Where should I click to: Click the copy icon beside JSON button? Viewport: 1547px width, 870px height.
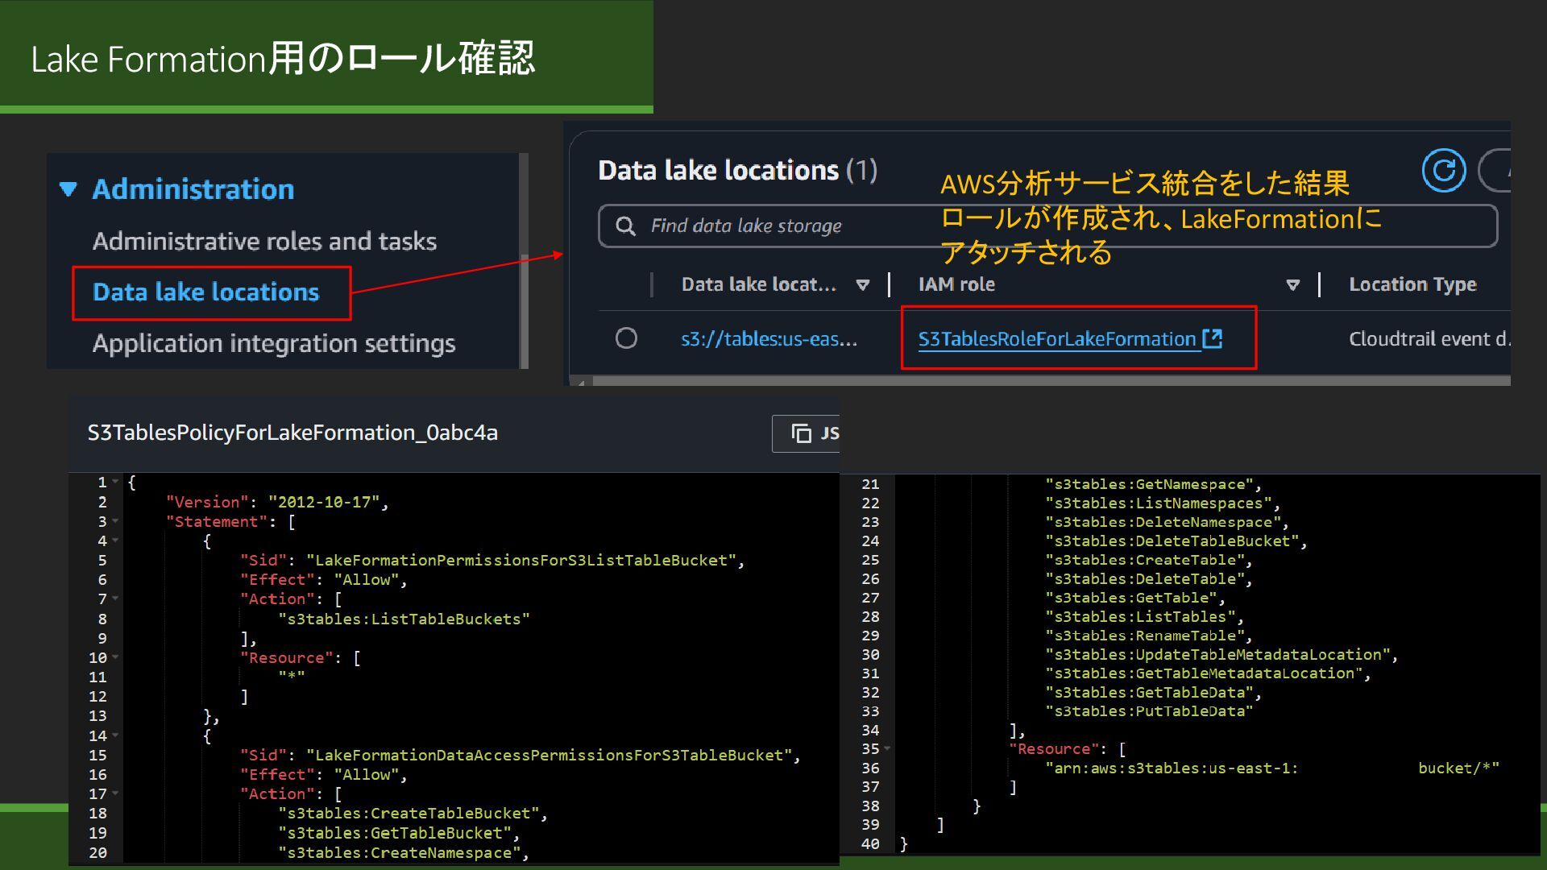(801, 433)
